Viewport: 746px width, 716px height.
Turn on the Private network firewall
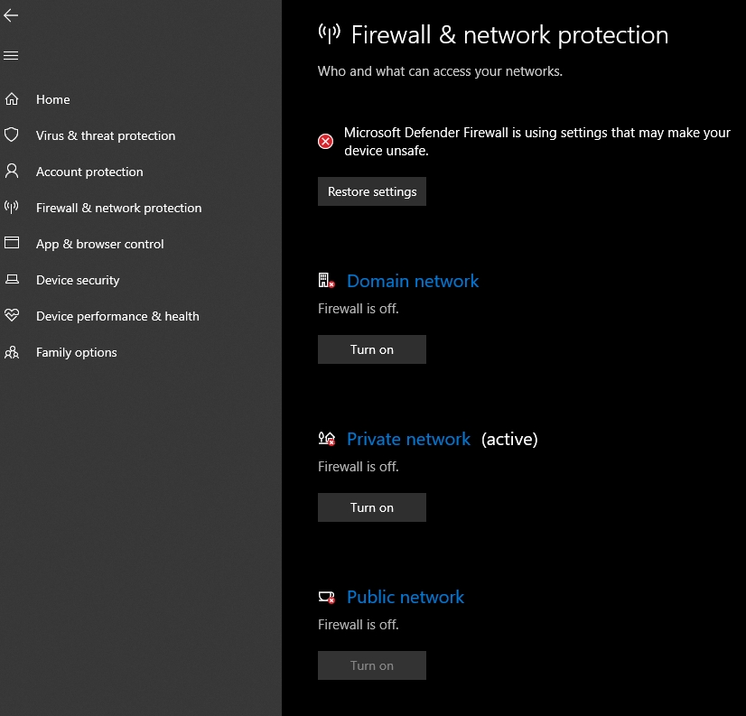371,507
